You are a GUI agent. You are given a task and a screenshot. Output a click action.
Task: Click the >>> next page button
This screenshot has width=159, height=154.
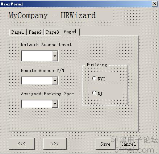point(55,144)
